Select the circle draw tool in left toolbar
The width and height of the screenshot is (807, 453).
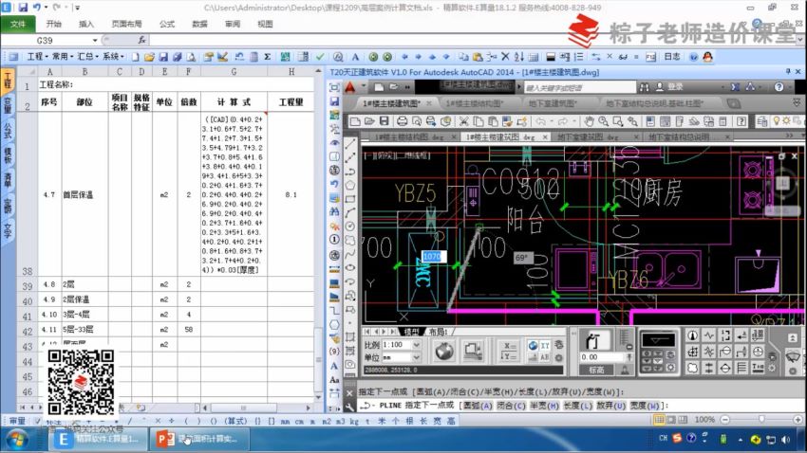(x=350, y=226)
